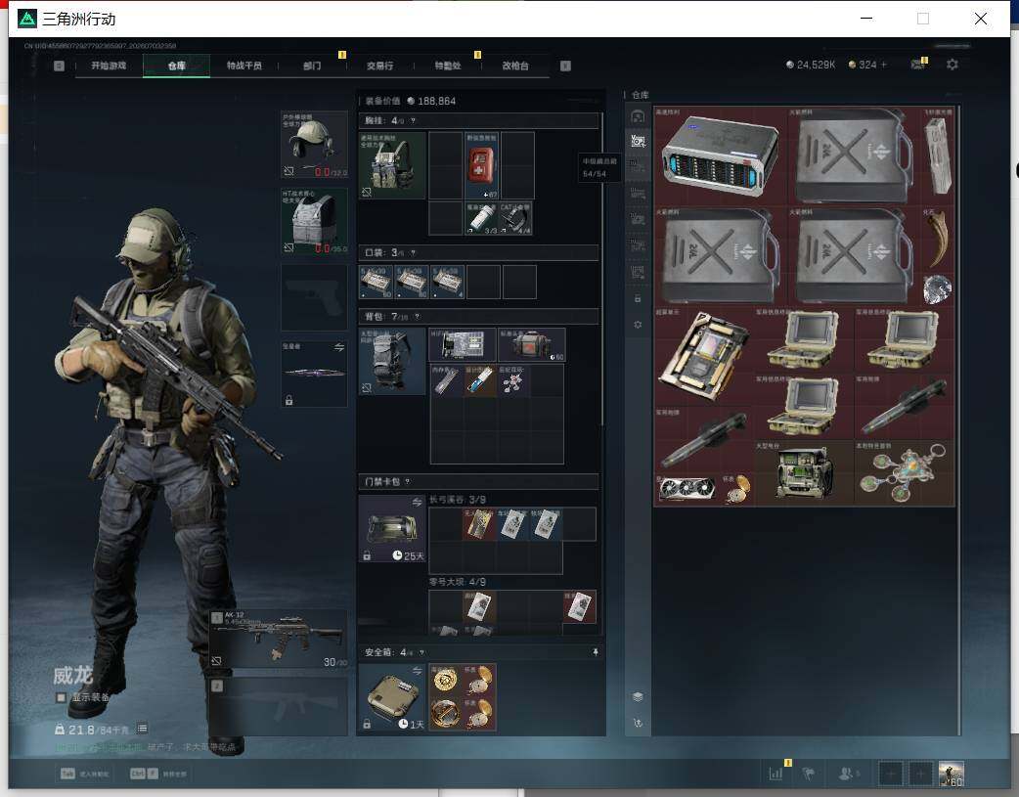Viewport: 1019px width, 797px height.
Task: Switch to the 开始游戏 tab
Action: coord(109,66)
